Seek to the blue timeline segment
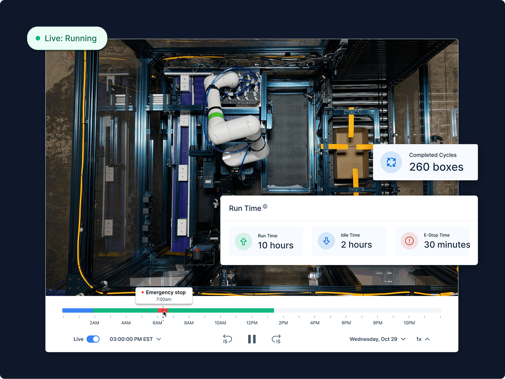This screenshot has width=505, height=379. 78,311
